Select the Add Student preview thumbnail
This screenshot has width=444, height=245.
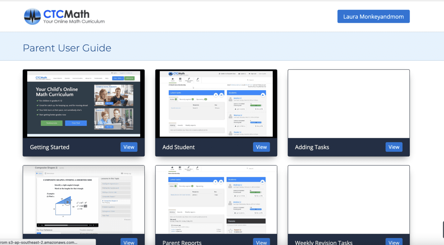tap(216, 104)
